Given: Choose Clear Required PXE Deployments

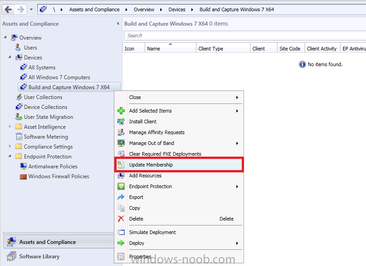Looking at the screenshot, I should coord(179,154).
